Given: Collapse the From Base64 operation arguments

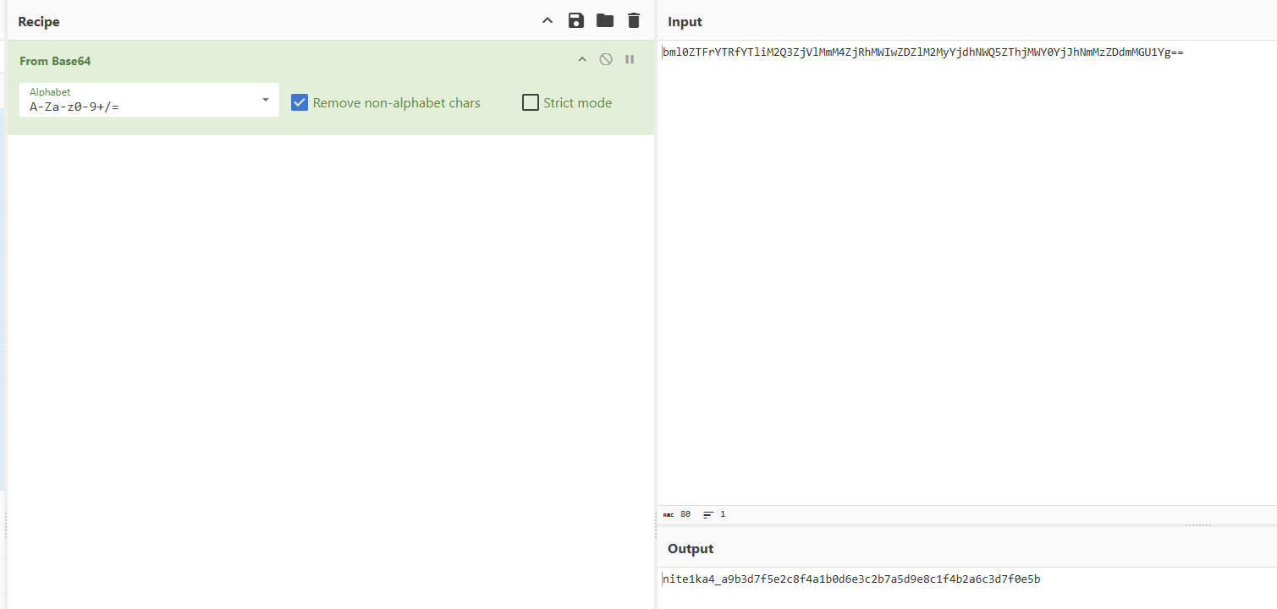Looking at the screenshot, I should 581,59.
